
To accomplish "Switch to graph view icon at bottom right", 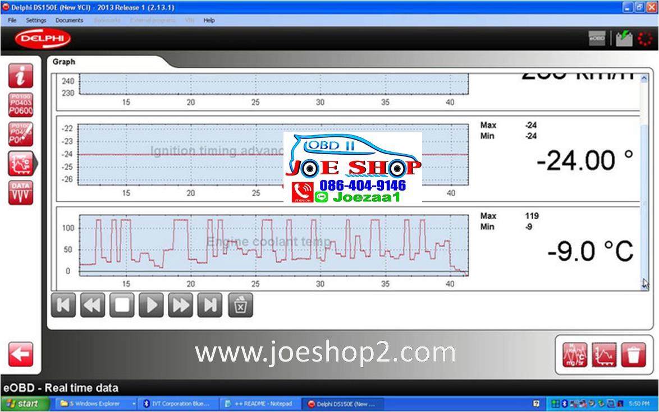I will coord(604,355).
